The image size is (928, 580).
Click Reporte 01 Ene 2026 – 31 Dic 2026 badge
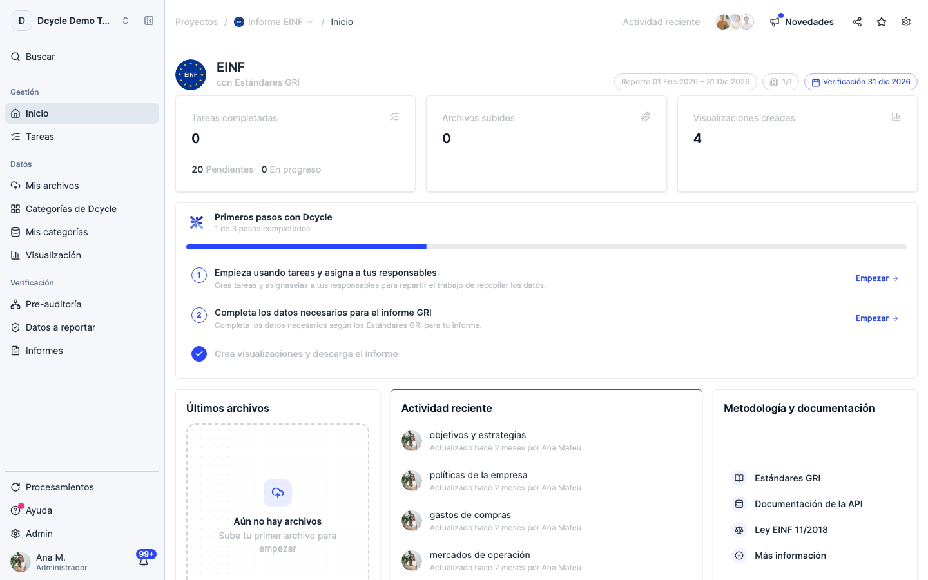[685, 82]
